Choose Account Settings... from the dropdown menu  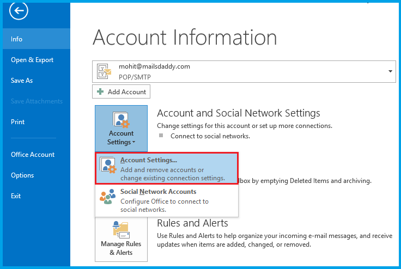click(x=167, y=168)
